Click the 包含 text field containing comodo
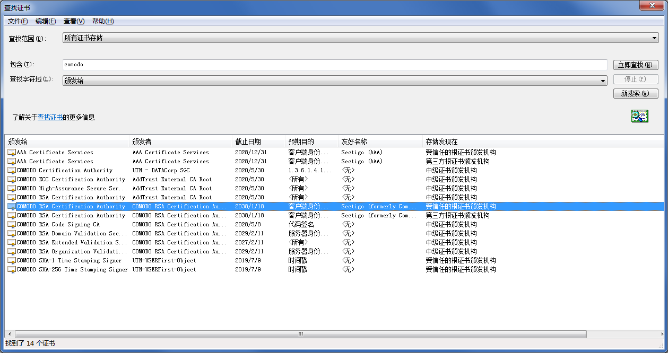This screenshot has width=668, height=353. (x=335, y=65)
